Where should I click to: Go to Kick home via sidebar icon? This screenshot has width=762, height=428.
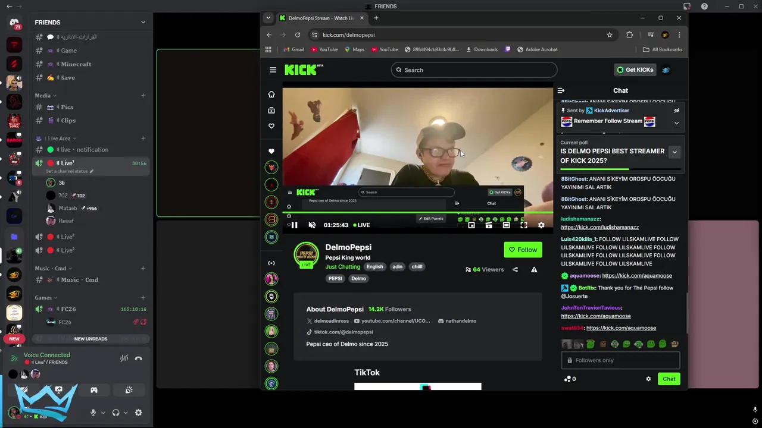(x=271, y=94)
